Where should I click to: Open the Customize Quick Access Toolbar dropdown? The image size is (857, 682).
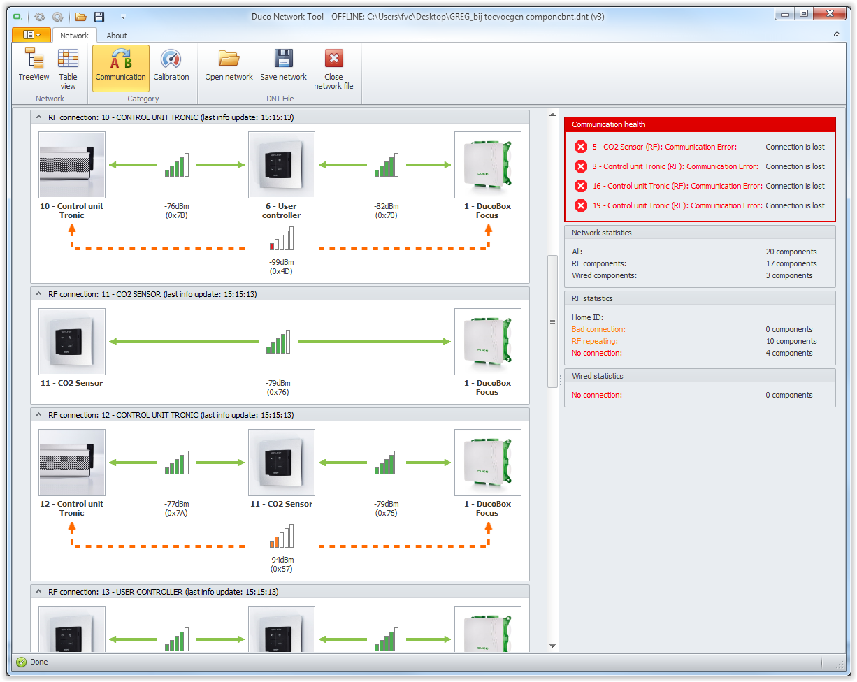(x=123, y=16)
